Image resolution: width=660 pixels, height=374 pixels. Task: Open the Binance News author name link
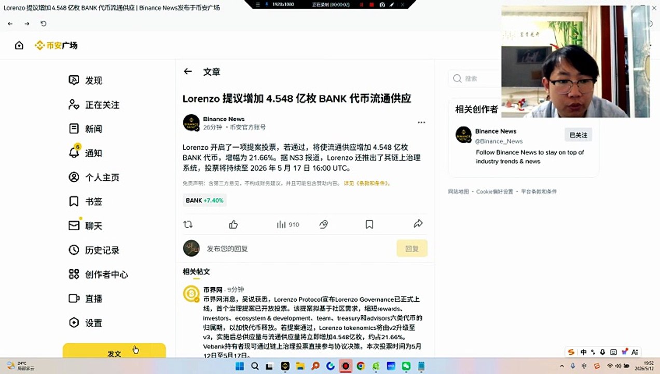[224, 119]
